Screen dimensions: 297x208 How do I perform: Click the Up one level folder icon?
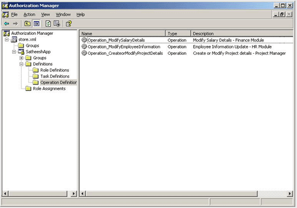[27, 23]
